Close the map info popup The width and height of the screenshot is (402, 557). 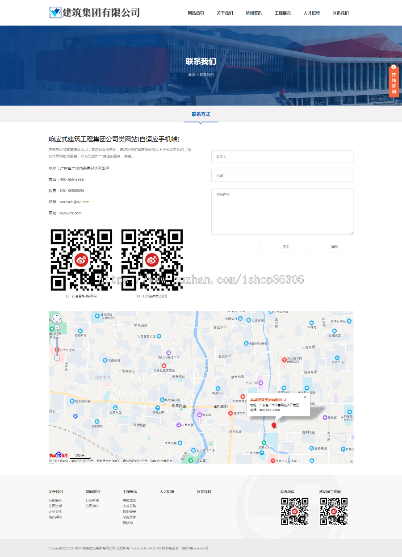(x=305, y=397)
